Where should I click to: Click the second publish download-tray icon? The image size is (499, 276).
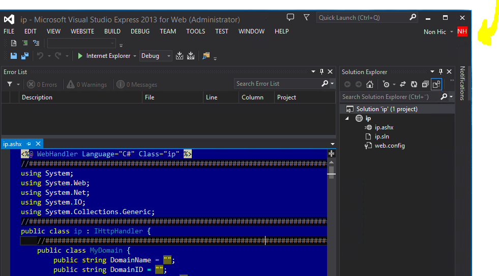[x=191, y=56]
